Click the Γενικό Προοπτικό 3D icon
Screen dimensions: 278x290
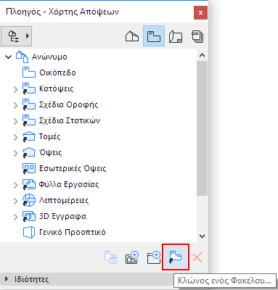click(x=29, y=232)
